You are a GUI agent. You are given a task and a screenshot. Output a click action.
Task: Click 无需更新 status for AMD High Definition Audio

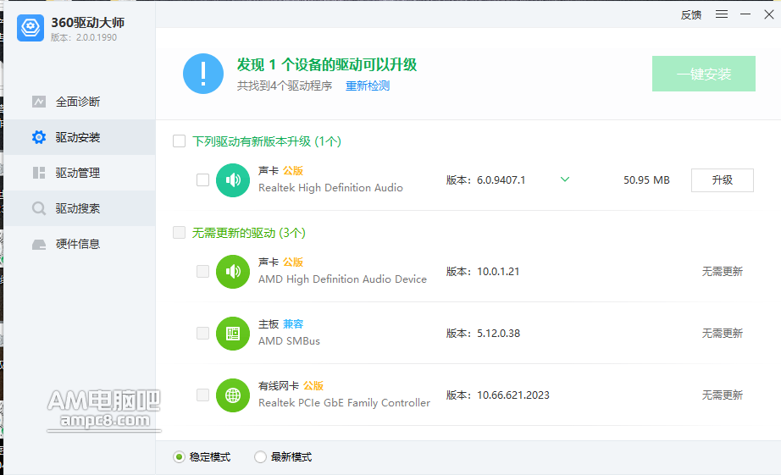pos(723,271)
